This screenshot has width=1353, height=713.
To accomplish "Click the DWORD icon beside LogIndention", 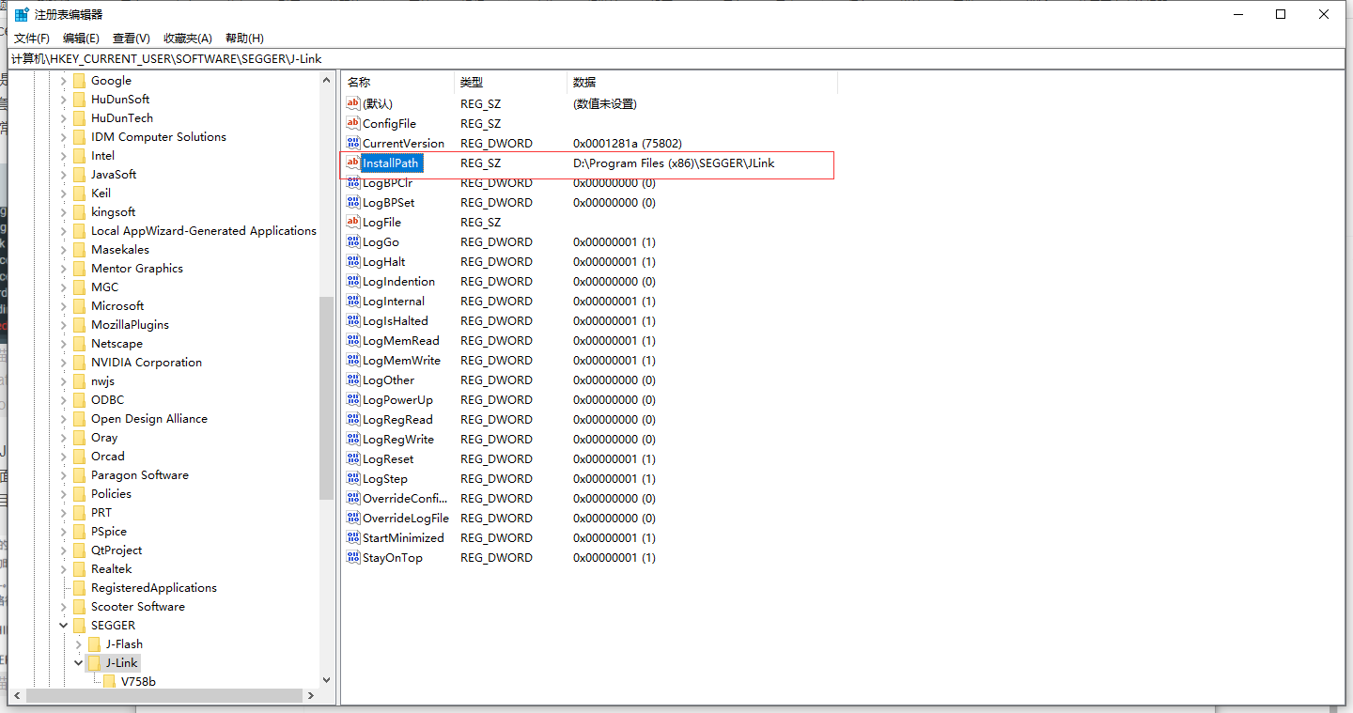I will tap(353, 281).
